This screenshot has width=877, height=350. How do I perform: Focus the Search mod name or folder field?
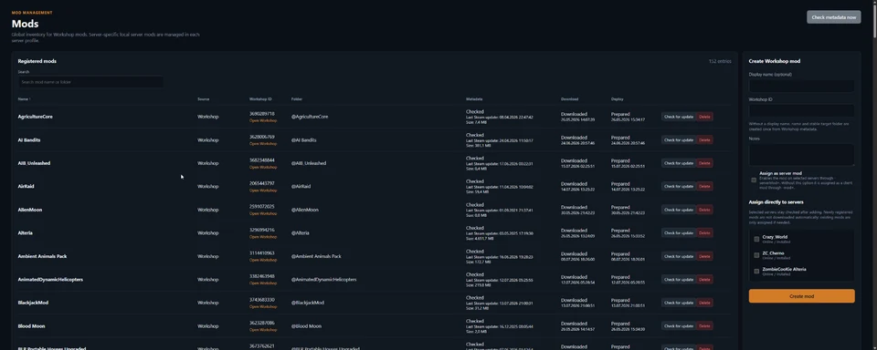(x=90, y=82)
